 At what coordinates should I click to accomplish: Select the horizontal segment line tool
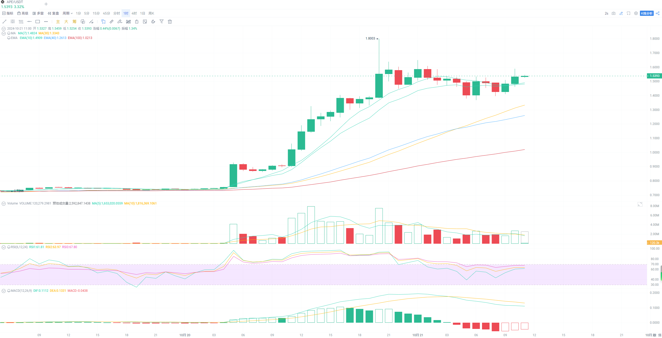(x=29, y=22)
